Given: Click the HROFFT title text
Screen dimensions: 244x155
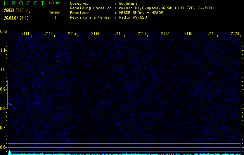Looking at the screenshot, I should 22,3.
